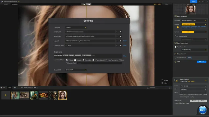The height and width of the screenshot is (117, 209).
Task: Click the Temporary path browse ellipsis button
Action: click(x=117, y=45)
